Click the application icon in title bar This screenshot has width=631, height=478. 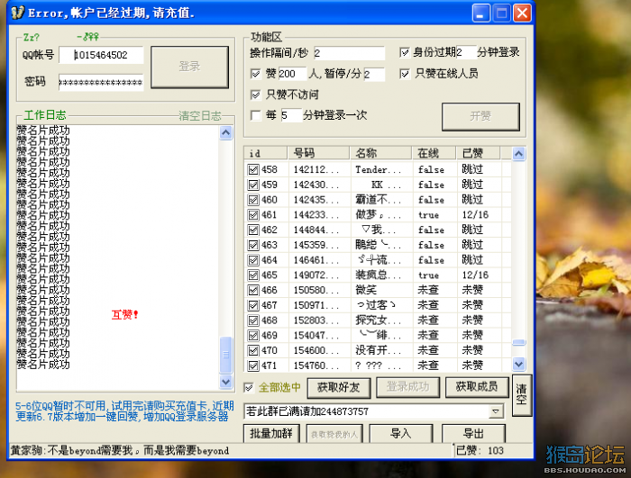[18, 13]
